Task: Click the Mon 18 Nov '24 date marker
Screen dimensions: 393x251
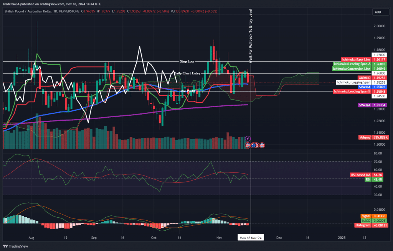Action: (x=251, y=238)
